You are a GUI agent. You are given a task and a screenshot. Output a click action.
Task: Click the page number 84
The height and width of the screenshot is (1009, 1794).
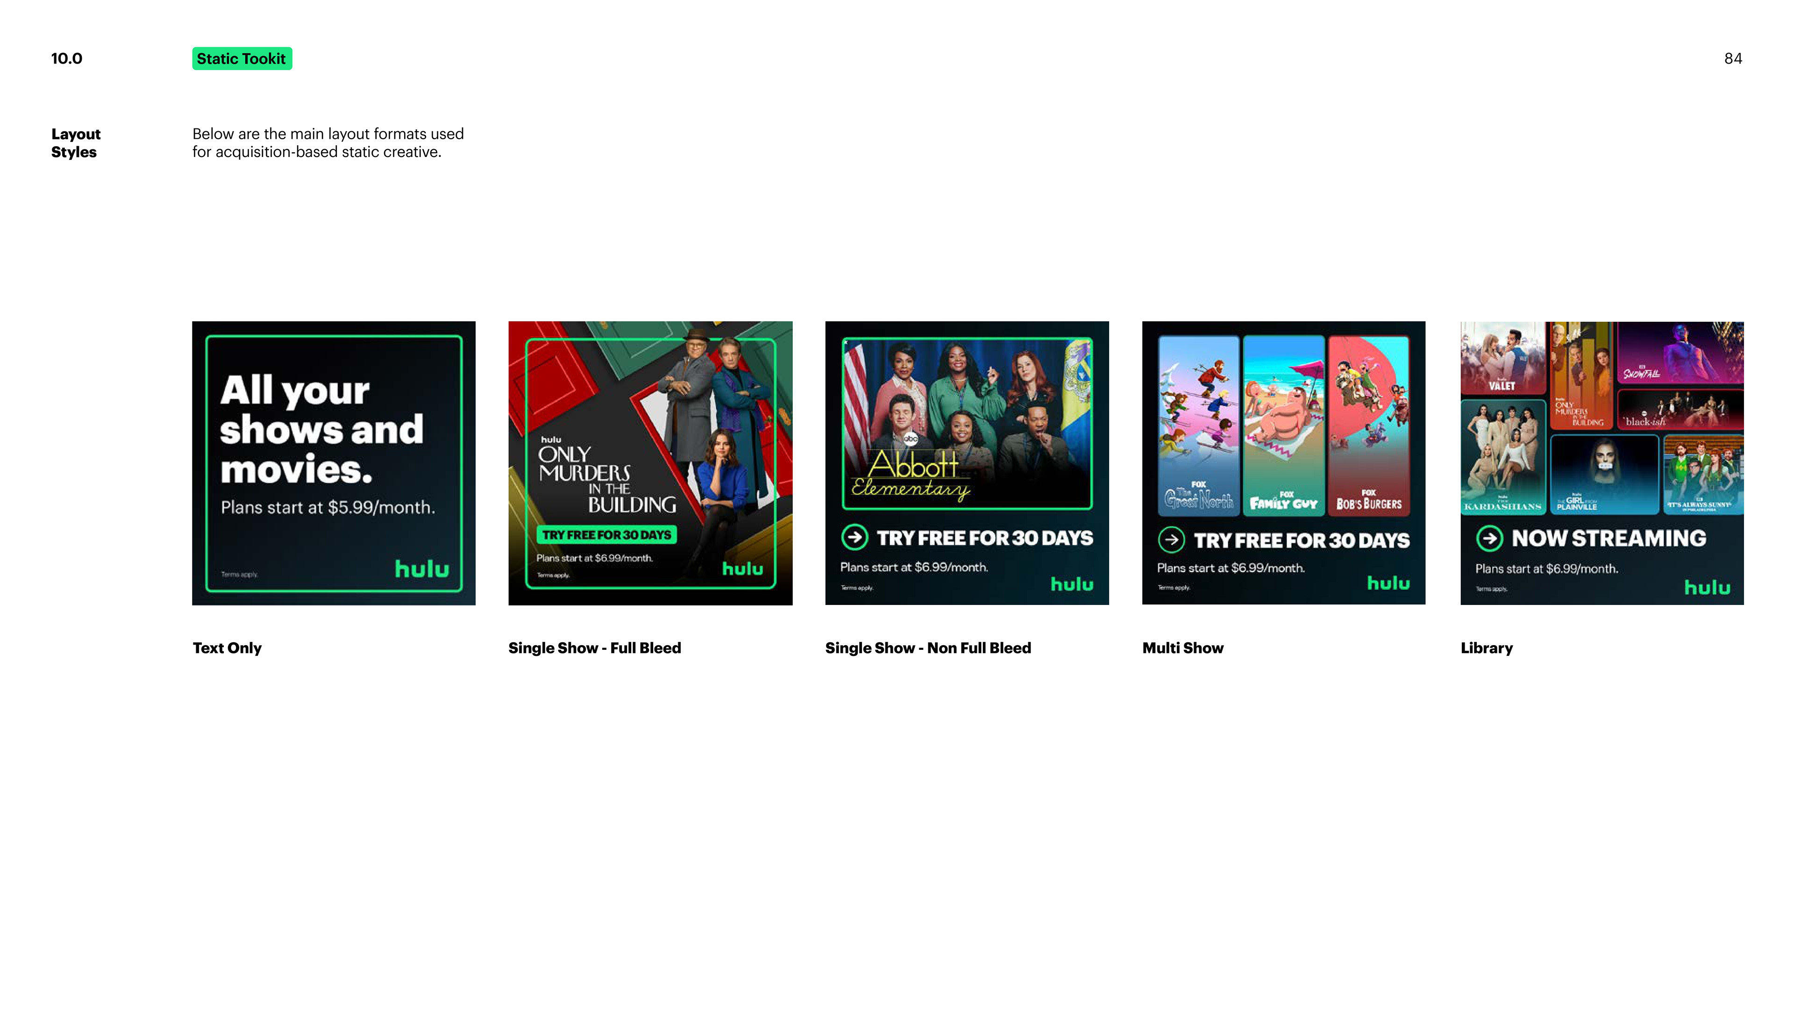pyautogui.click(x=1733, y=58)
